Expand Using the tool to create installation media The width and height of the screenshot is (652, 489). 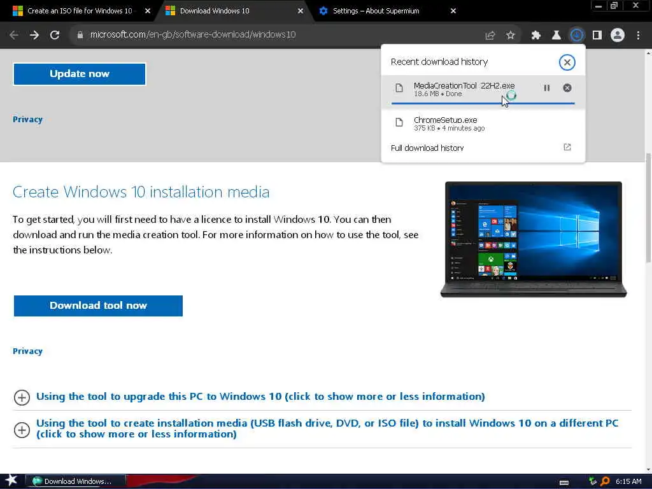coord(327,429)
